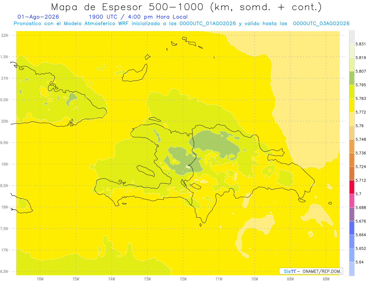This screenshot has height=283, width=366.
Task: Click the 76W longitude label
Action: click(x=40, y=279)
